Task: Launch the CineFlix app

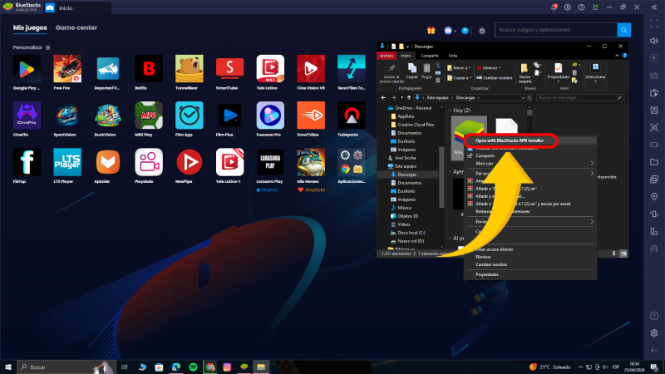Action: [x=27, y=116]
